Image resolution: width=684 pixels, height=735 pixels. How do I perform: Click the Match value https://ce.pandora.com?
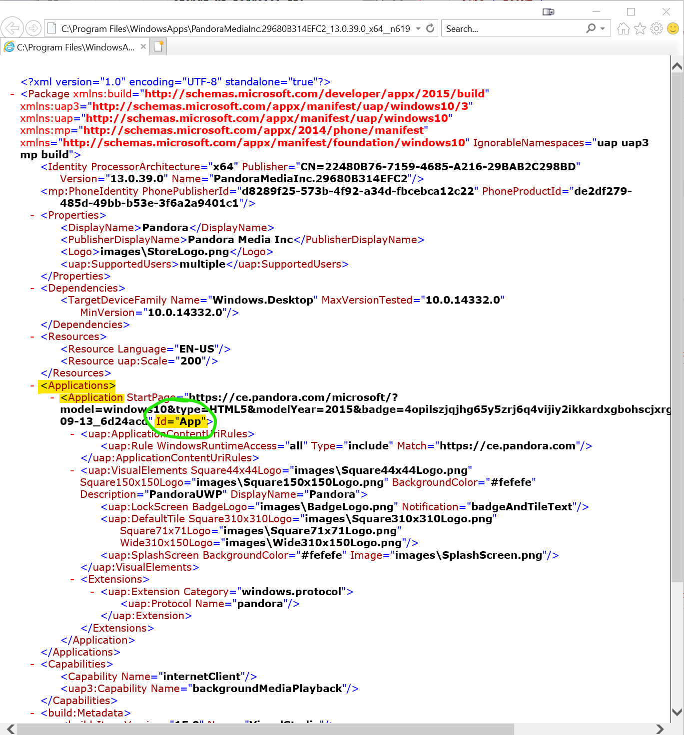[x=508, y=446]
